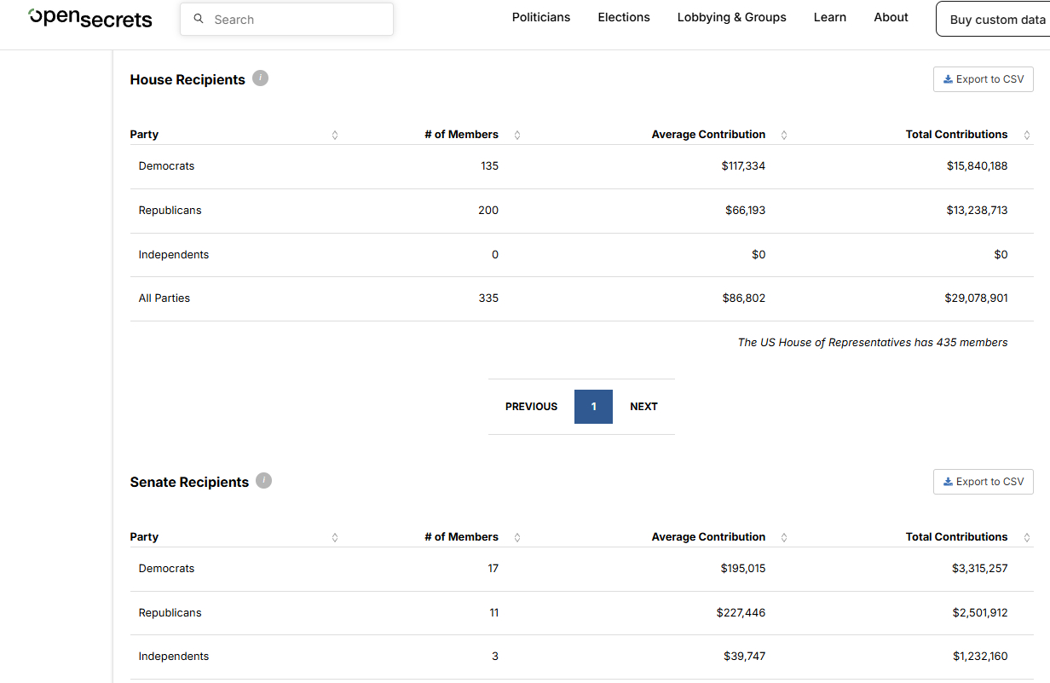Expand the About menu
Image resolution: width=1050 pixels, height=683 pixels.
891,17
